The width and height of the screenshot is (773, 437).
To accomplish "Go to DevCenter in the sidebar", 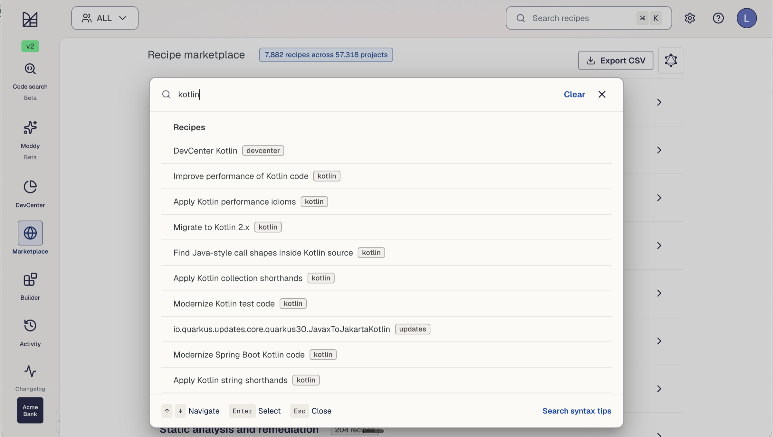I will (x=30, y=194).
